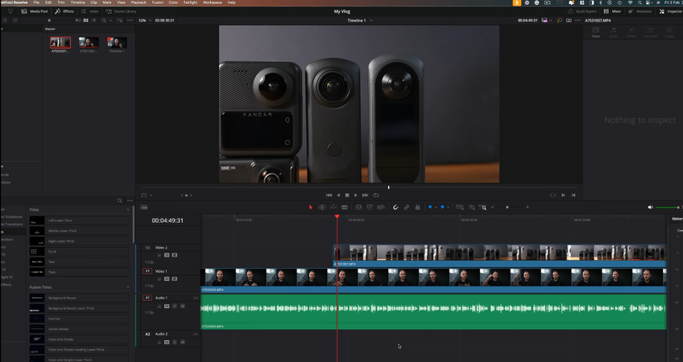This screenshot has width=683, height=362.
Task: Switch media pool to list view
Action: tap(93, 20)
